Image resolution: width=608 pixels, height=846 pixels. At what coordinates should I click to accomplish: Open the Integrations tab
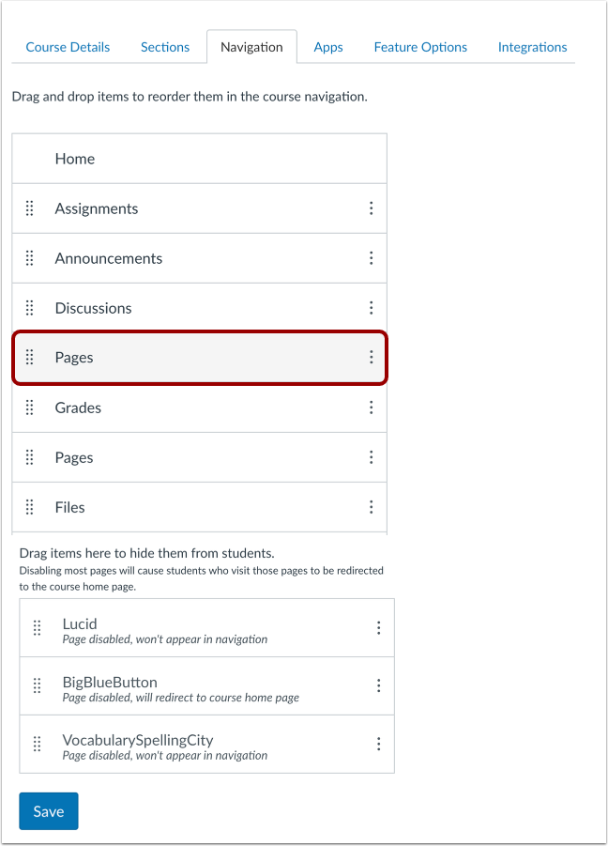click(532, 46)
